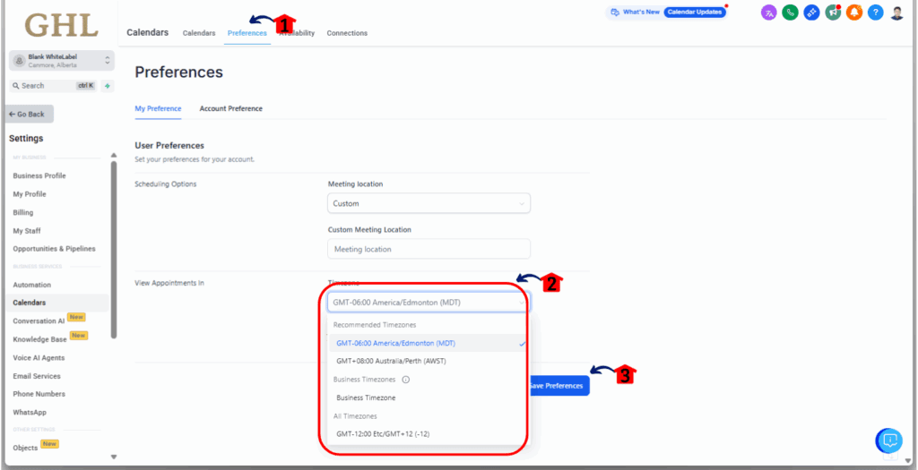Click the search magnifier icon
This screenshot has height=470, width=918.
point(16,86)
